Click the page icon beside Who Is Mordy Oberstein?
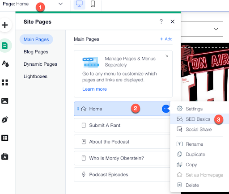 [84, 158]
